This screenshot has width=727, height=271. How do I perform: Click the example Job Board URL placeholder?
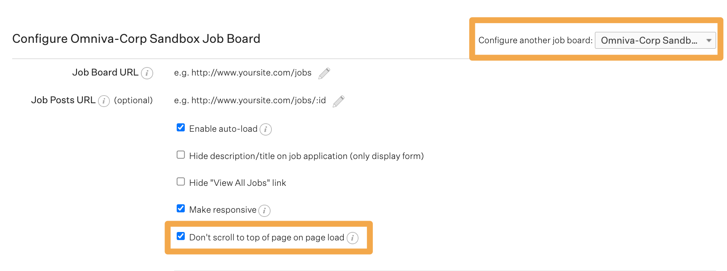point(243,73)
